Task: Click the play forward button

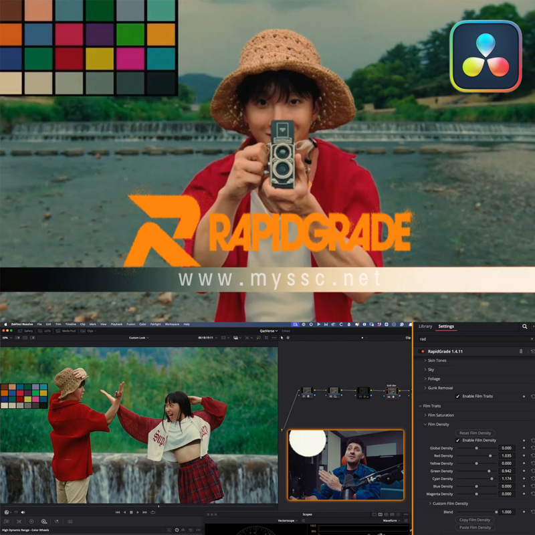Action: click(x=138, y=512)
